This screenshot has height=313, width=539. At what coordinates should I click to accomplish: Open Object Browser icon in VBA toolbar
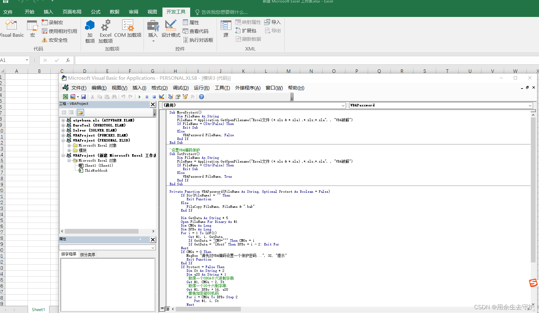pos(185,97)
